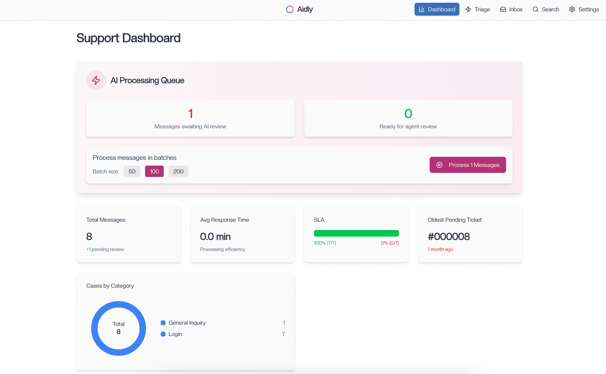This screenshot has height=374, width=606.
Task: Select the Dashboard bar-chart icon
Action: coord(422,9)
